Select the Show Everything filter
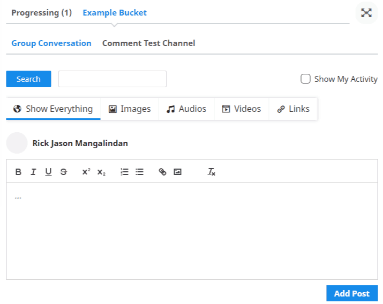 pyautogui.click(x=53, y=109)
